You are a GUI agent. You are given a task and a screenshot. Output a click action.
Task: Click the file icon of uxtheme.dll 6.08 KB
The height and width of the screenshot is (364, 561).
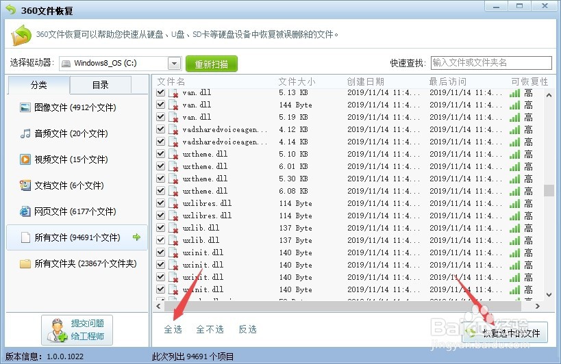(173, 191)
